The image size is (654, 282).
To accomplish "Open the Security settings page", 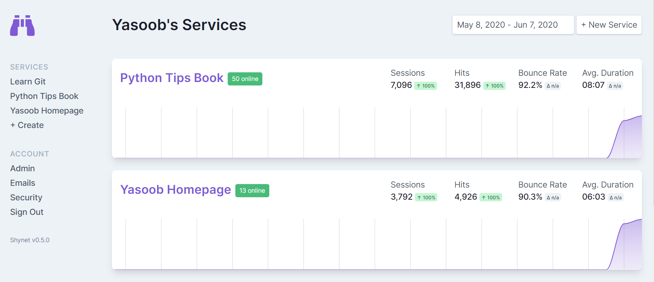I will point(26,198).
